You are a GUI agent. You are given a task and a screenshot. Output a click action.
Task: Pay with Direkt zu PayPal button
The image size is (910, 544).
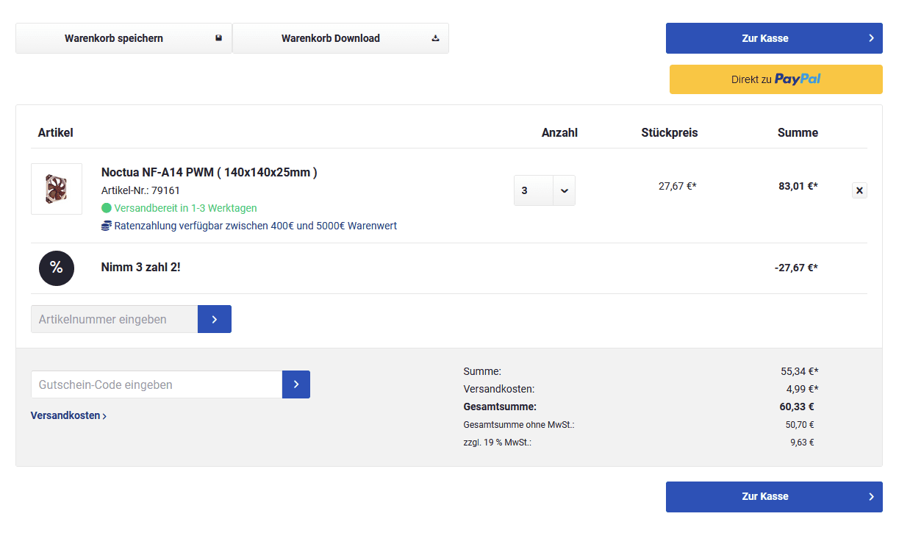point(775,79)
